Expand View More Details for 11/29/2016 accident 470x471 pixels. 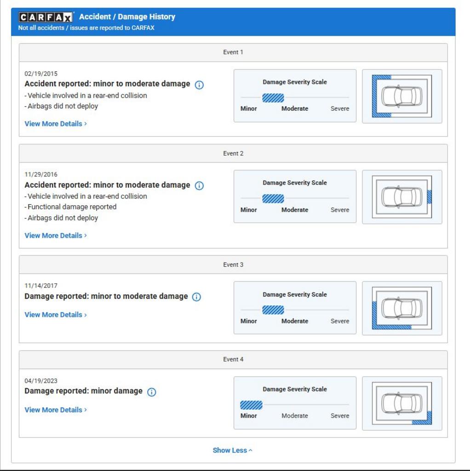(56, 235)
